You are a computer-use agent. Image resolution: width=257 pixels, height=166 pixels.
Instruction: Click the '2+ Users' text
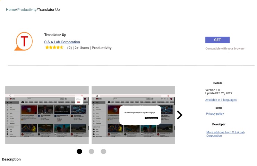82,48
